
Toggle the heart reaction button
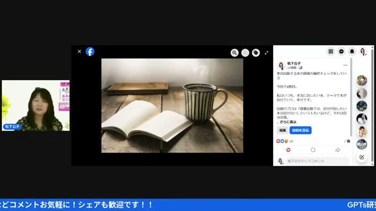pyautogui.click(x=288, y=150)
